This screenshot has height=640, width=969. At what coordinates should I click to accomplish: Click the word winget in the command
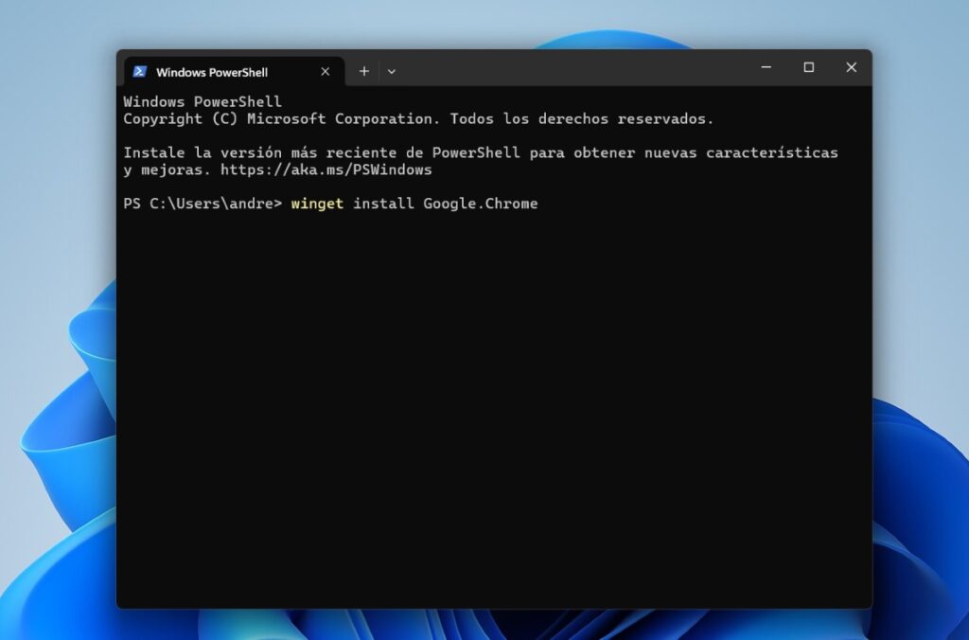pyautogui.click(x=317, y=203)
